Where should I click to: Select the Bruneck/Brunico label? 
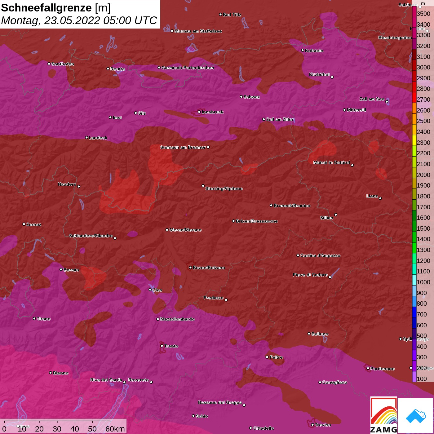pos(292,206)
